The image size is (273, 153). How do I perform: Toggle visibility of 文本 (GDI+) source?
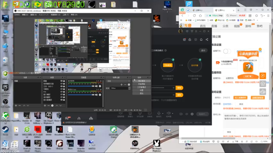[61, 86]
